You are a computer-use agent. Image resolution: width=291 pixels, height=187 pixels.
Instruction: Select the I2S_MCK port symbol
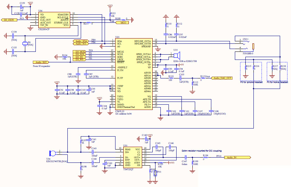[79, 52]
